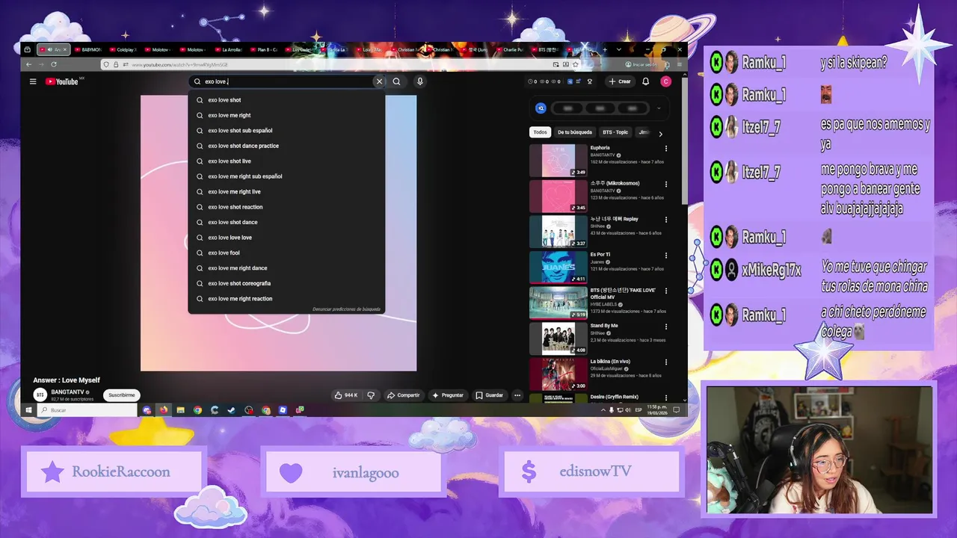Open the Euphoria video thumbnail
The width and height of the screenshot is (957, 538).
click(x=558, y=161)
